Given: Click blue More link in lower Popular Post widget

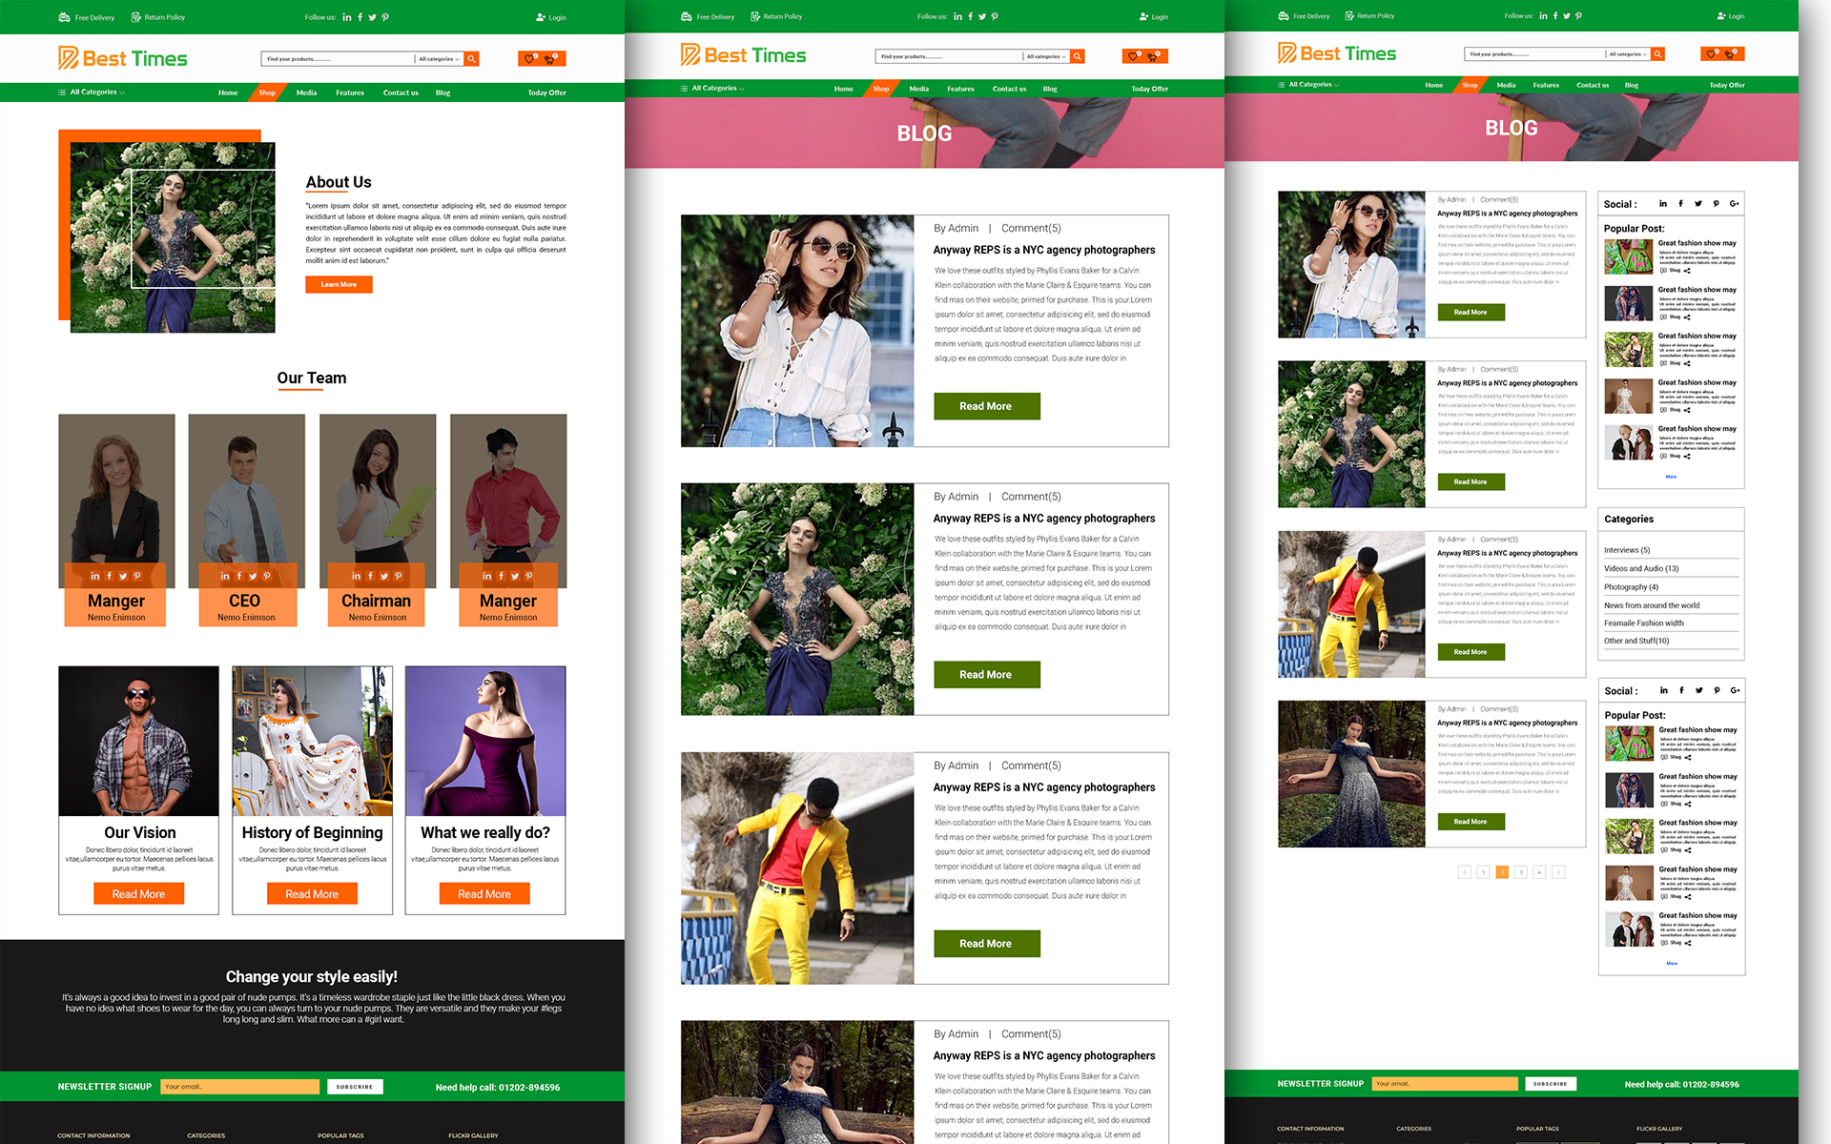Looking at the screenshot, I should pyautogui.click(x=1672, y=964).
